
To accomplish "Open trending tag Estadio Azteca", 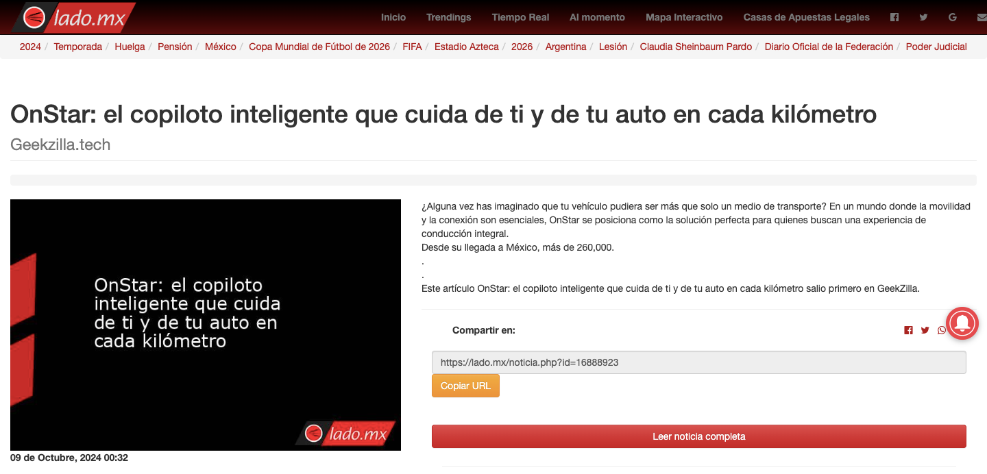I will coord(467,47).
